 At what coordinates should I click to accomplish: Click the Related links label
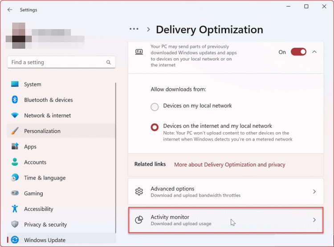(x=150, y=164)
